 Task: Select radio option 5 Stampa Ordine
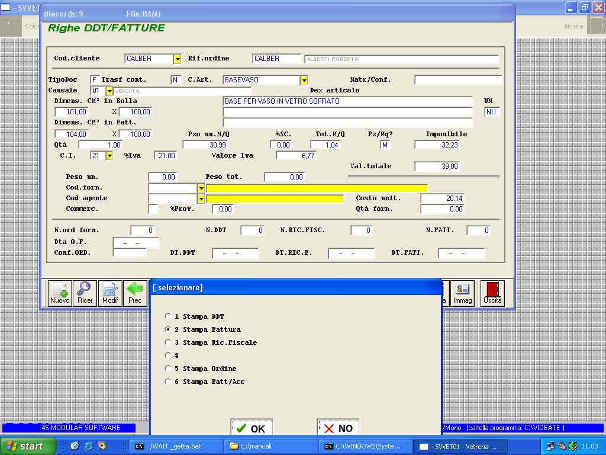click(167, 369)
